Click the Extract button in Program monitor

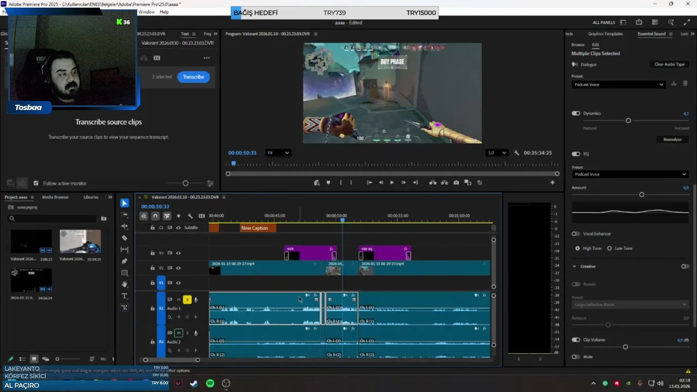[444, 182]
